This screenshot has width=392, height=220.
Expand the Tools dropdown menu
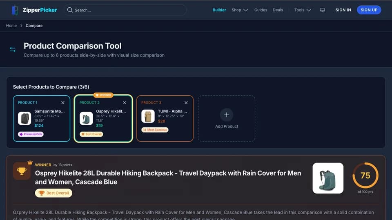click(x=303, y=10)
